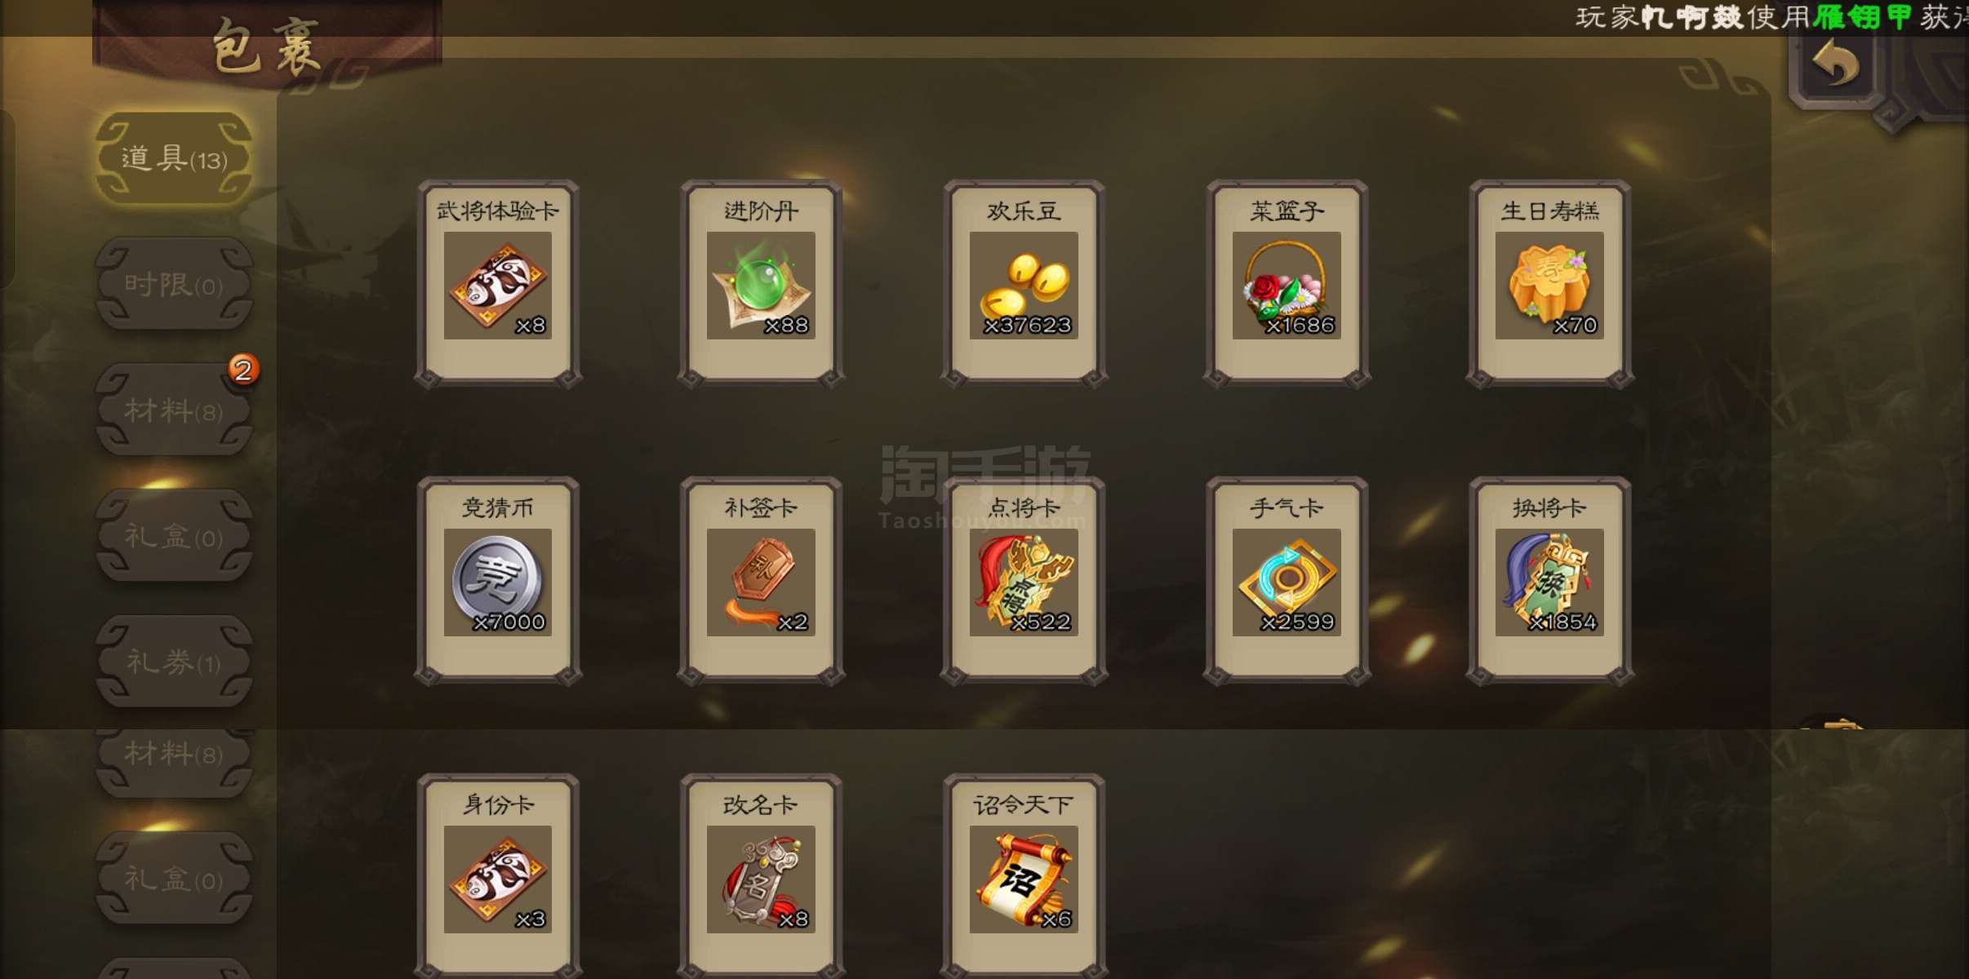Viewport: 1969px width, 979px height.
Task: Select the 改名卡 rename card
Action: [761, 877]
